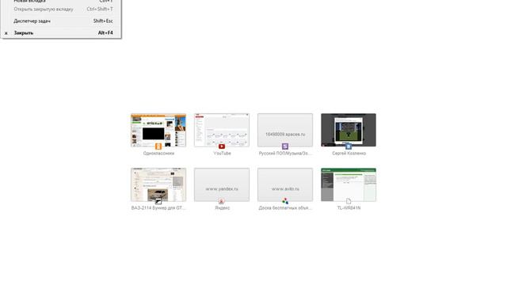Click the Русский ПОП/Музыка caption
This screenshot has height=285, width=507.
coord(285,154)
